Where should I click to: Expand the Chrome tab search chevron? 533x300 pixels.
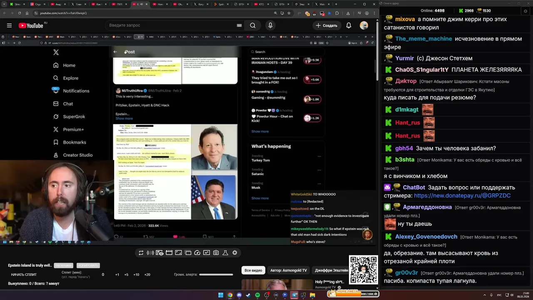click(x=4, y=4)
